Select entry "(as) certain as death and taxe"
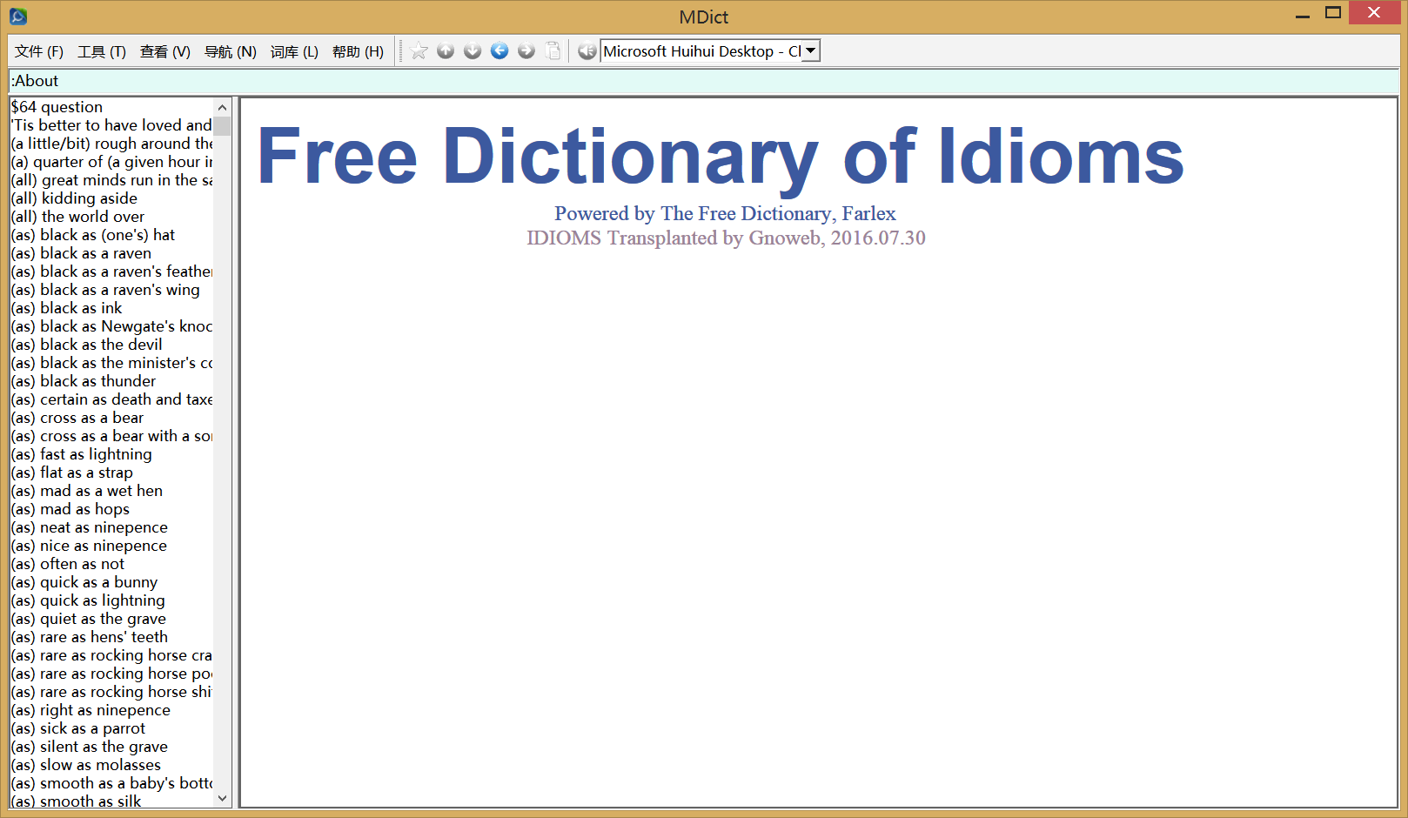Image resolution: width=1408 pixels, height=818 pixels. [111, 399]
